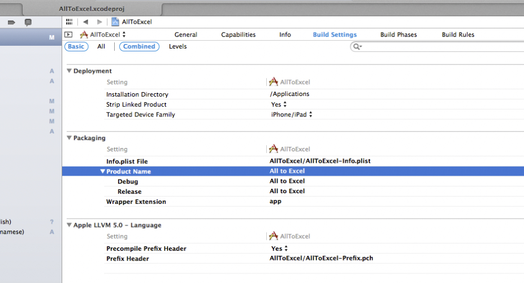Switch to the Build Phases tab
This screenshot has width=524, height=283.
pos(399,34)
